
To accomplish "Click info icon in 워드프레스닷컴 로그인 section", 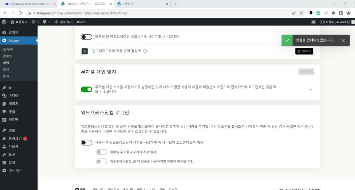I will point(311,127).
